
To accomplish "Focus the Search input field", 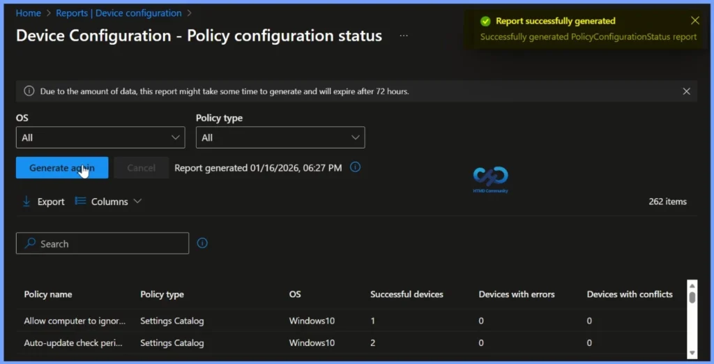I will [102, 243].
